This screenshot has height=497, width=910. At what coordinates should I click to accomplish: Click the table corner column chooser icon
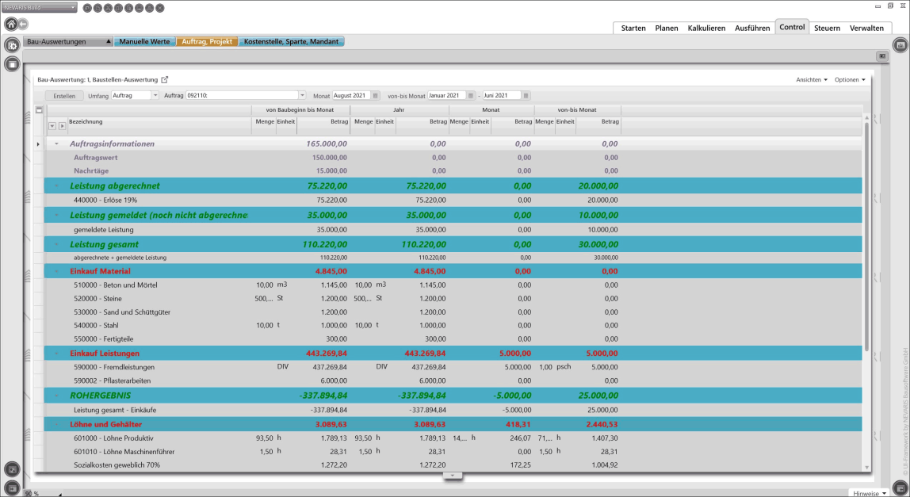39,109
